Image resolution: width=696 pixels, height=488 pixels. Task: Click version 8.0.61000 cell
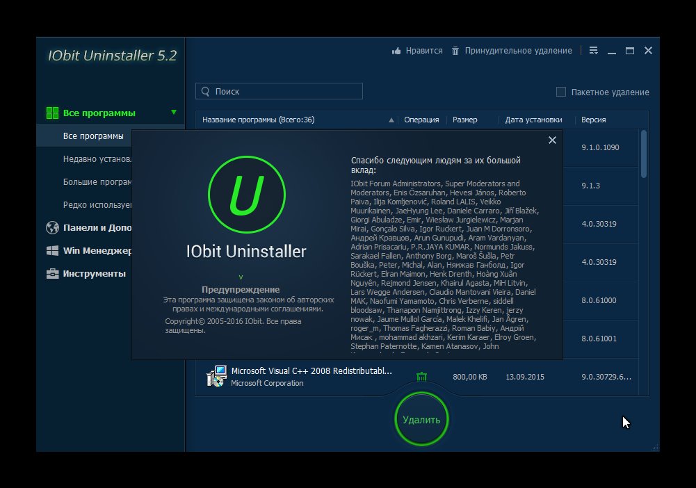(x=599, y=300)
